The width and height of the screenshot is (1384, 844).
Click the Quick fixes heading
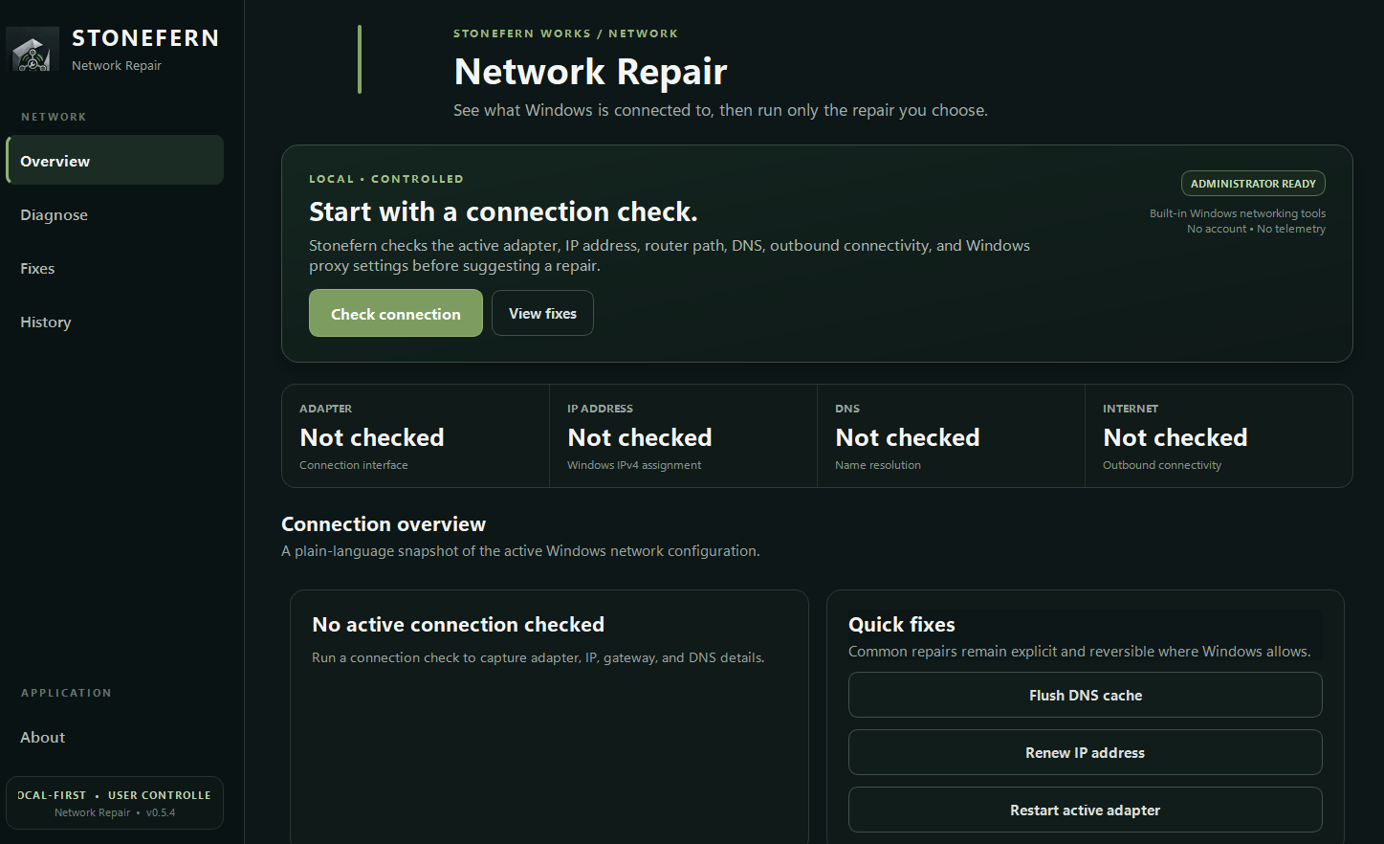point(902,625)
